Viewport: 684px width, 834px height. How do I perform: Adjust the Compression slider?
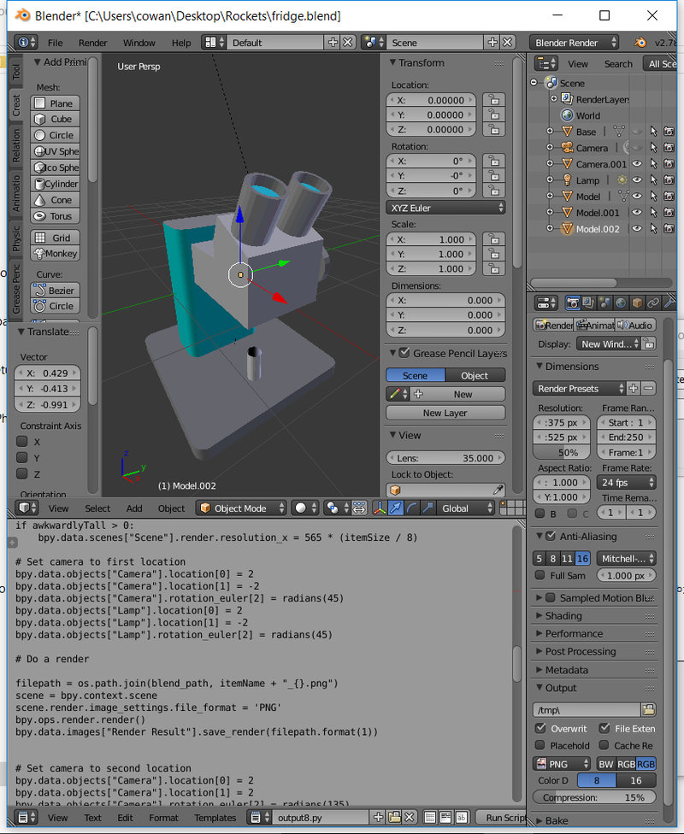pyautogui.click(x=594, y=797)
